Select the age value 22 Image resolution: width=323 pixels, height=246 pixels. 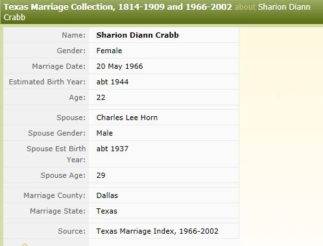[x=101, y=97]
